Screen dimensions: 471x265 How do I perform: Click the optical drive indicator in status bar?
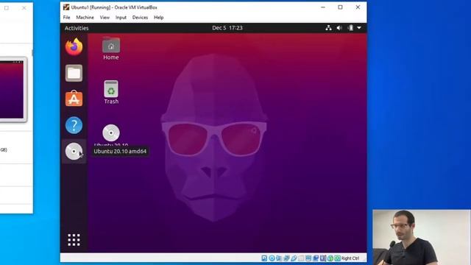[272, 258]
